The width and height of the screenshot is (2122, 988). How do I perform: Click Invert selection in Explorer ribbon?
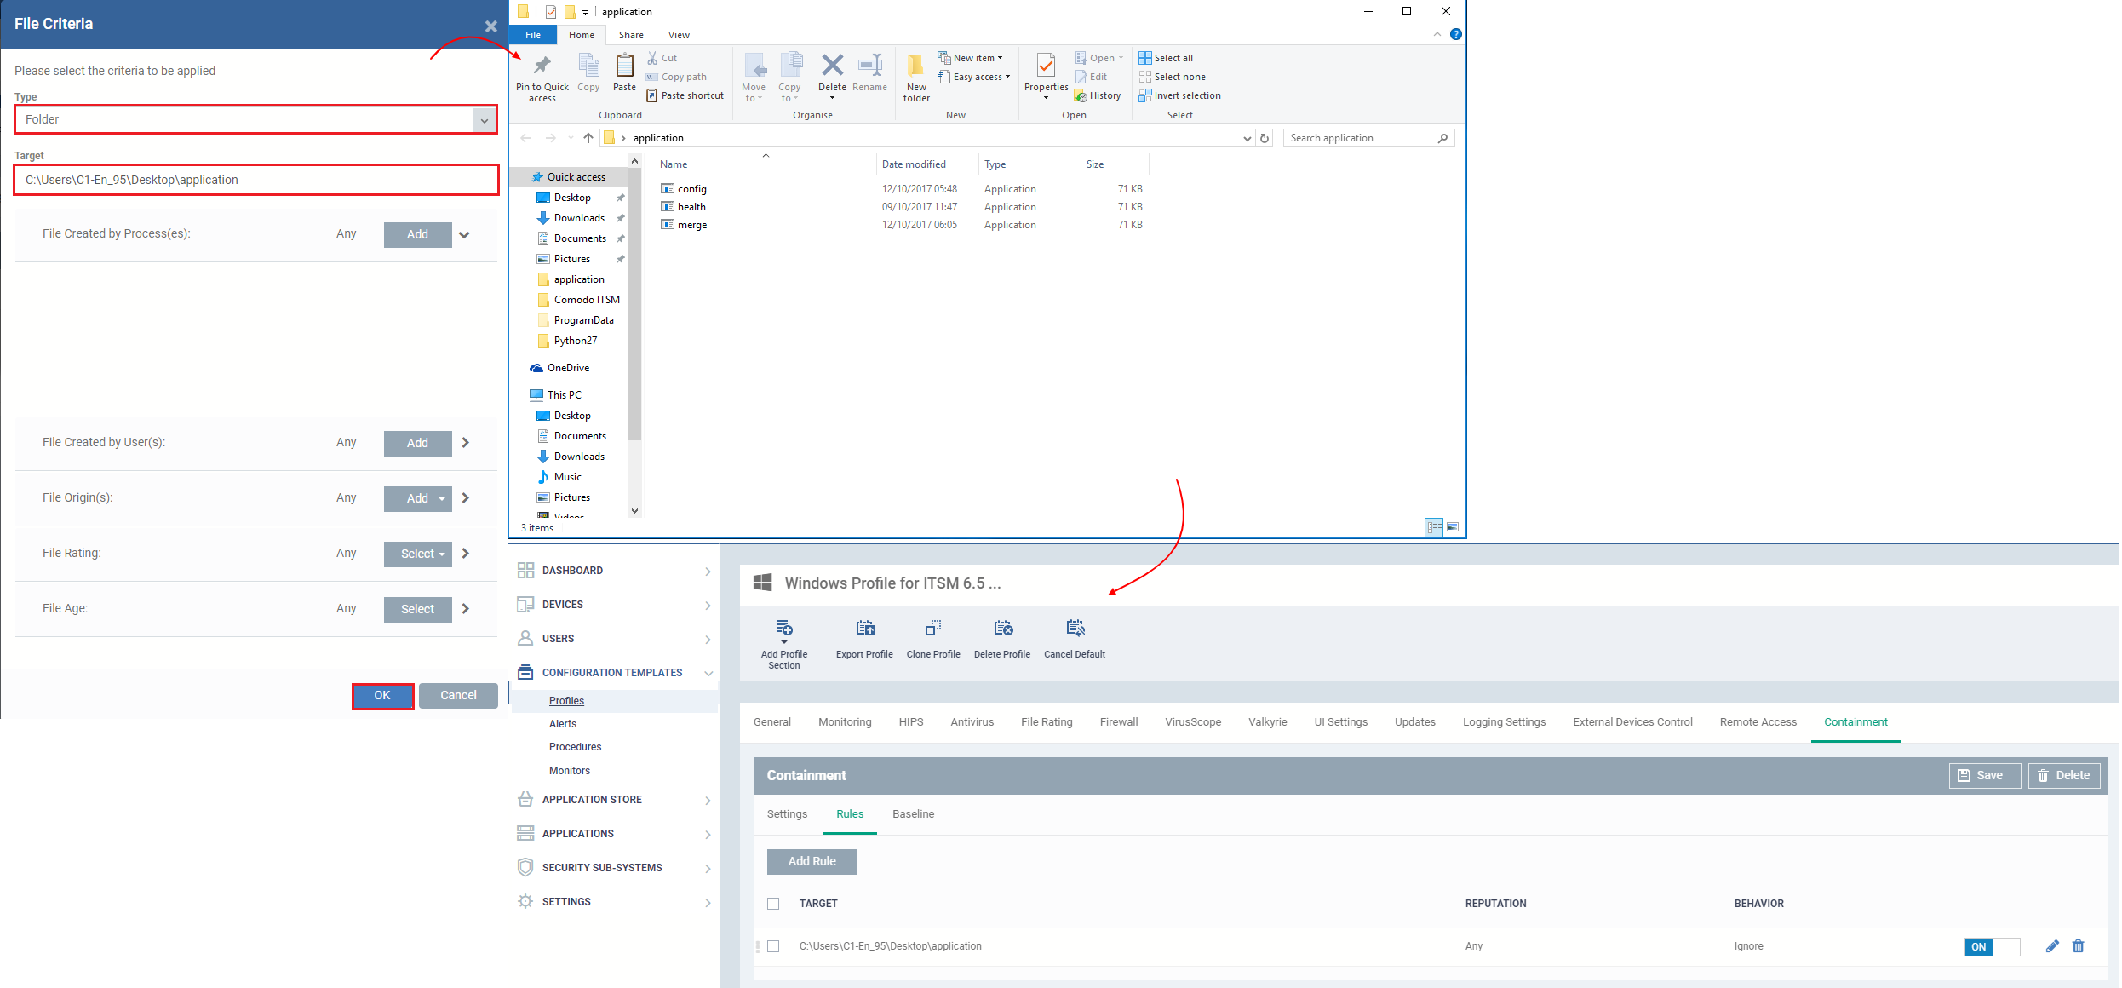pos(1180,95)
